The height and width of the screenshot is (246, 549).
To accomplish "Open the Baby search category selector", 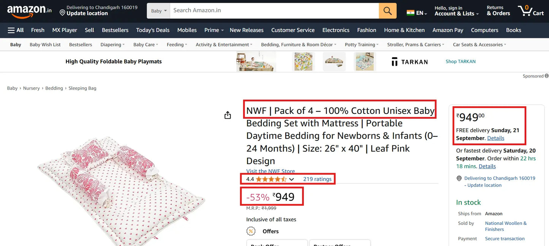I will tap(158, 11).
